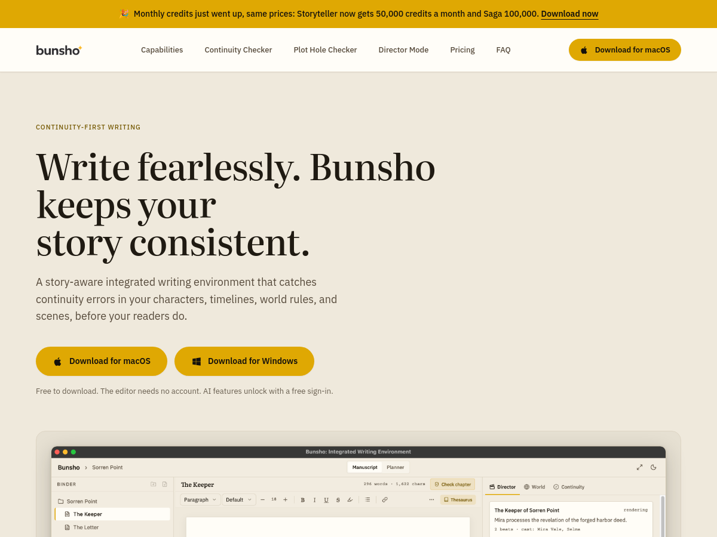
Task: Open the Plot Hole Checker nav link
Action: click(325, 50)
